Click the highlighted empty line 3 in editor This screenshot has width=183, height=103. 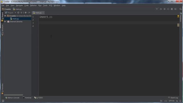(108, 23)
